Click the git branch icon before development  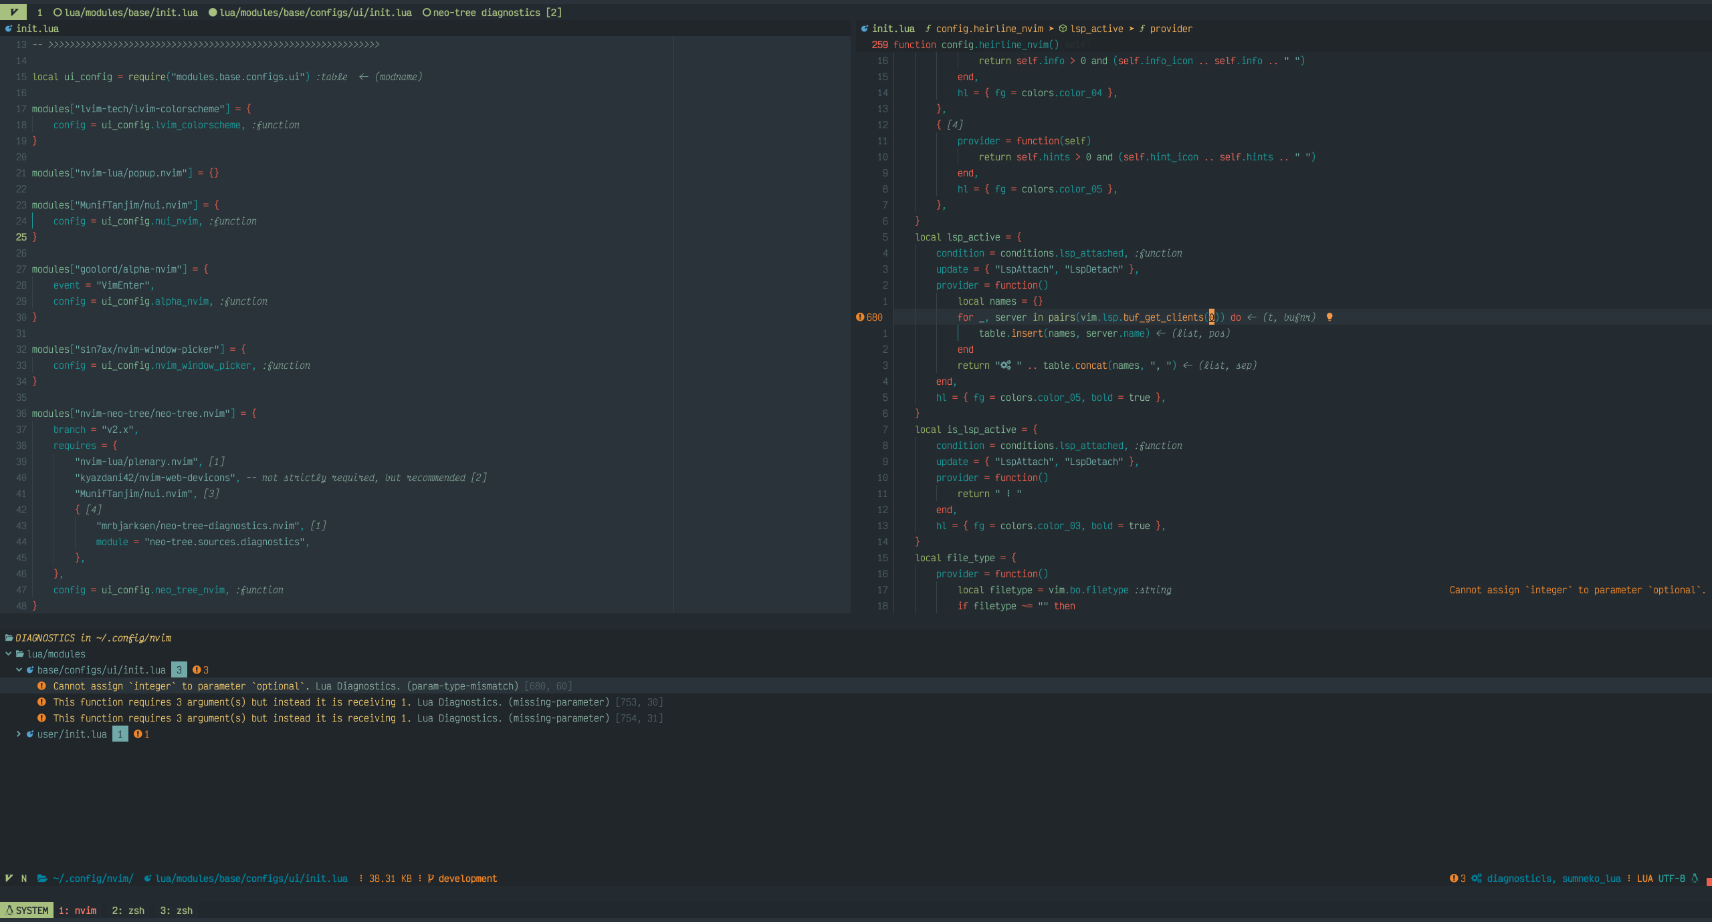click(x=431, y=879)
